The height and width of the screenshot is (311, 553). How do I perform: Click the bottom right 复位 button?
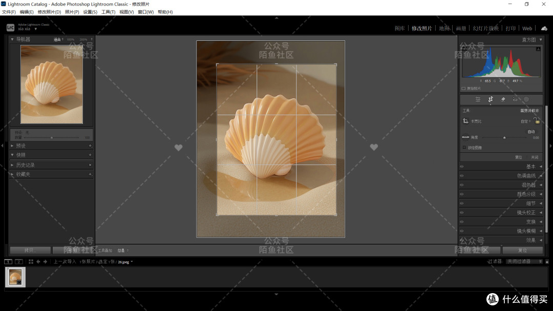[x=523, y=250]
